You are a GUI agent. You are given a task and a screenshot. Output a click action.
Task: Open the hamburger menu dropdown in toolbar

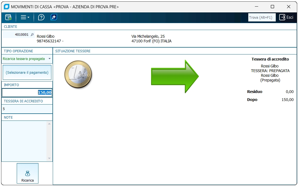pyautogui.click(x=25, y=17)
